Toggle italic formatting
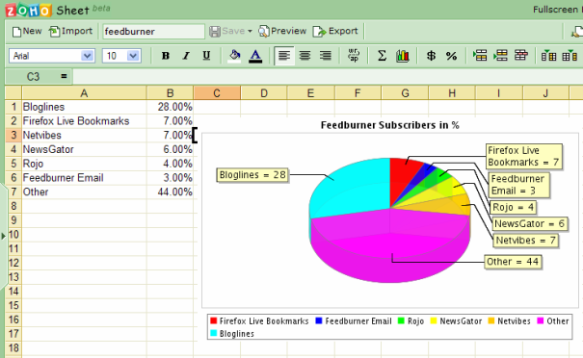 [186, 56]
